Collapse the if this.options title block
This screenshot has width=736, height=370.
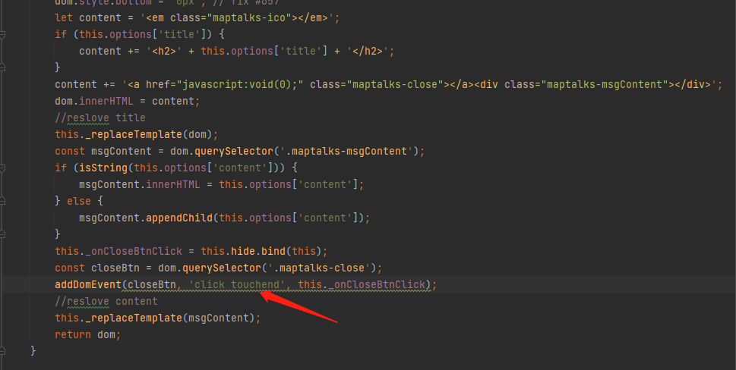tap(2, 34)
